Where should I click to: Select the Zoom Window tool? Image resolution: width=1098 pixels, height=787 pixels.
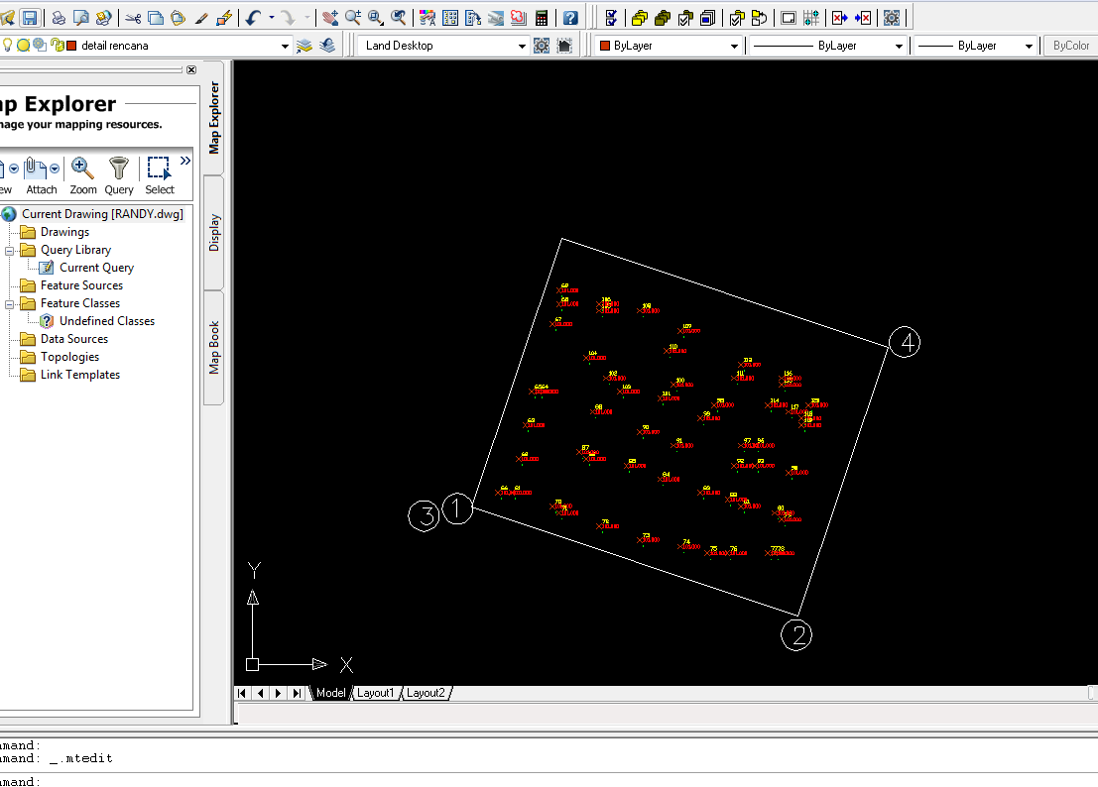point(375,18)
